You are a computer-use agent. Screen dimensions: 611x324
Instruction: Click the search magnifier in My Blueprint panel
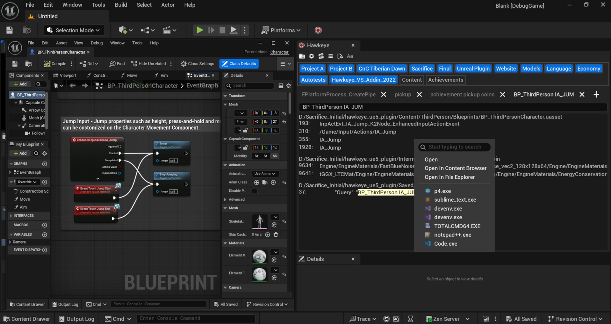[36, 154]
